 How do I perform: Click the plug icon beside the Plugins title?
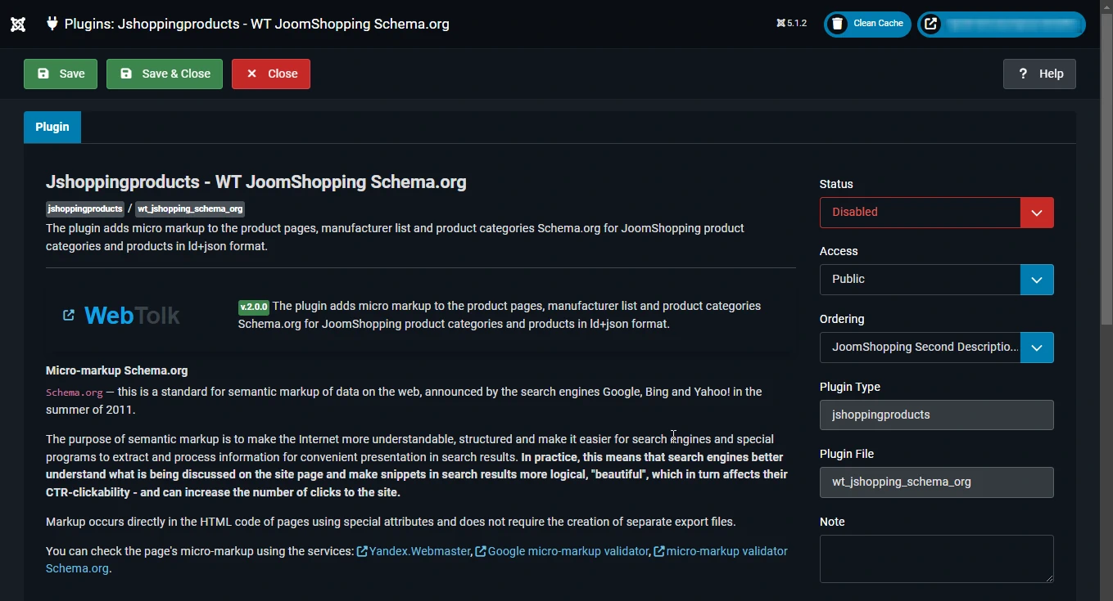click(x=52, y=24)
